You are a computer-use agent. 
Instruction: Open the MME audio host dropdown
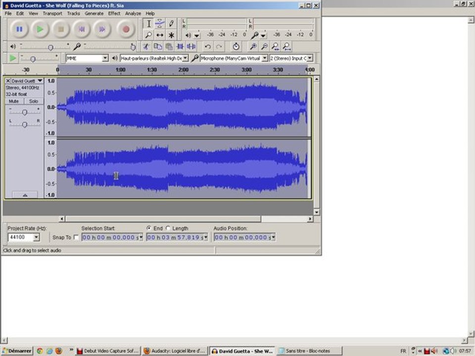point(105,58)
